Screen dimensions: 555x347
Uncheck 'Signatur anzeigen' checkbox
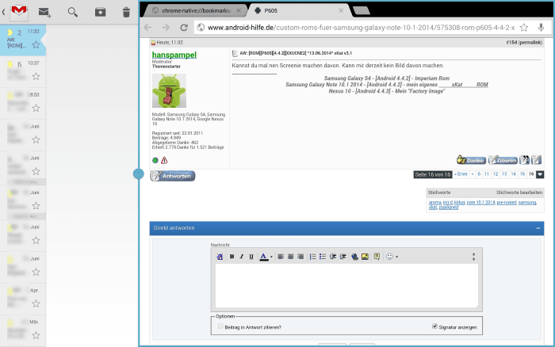434,326
